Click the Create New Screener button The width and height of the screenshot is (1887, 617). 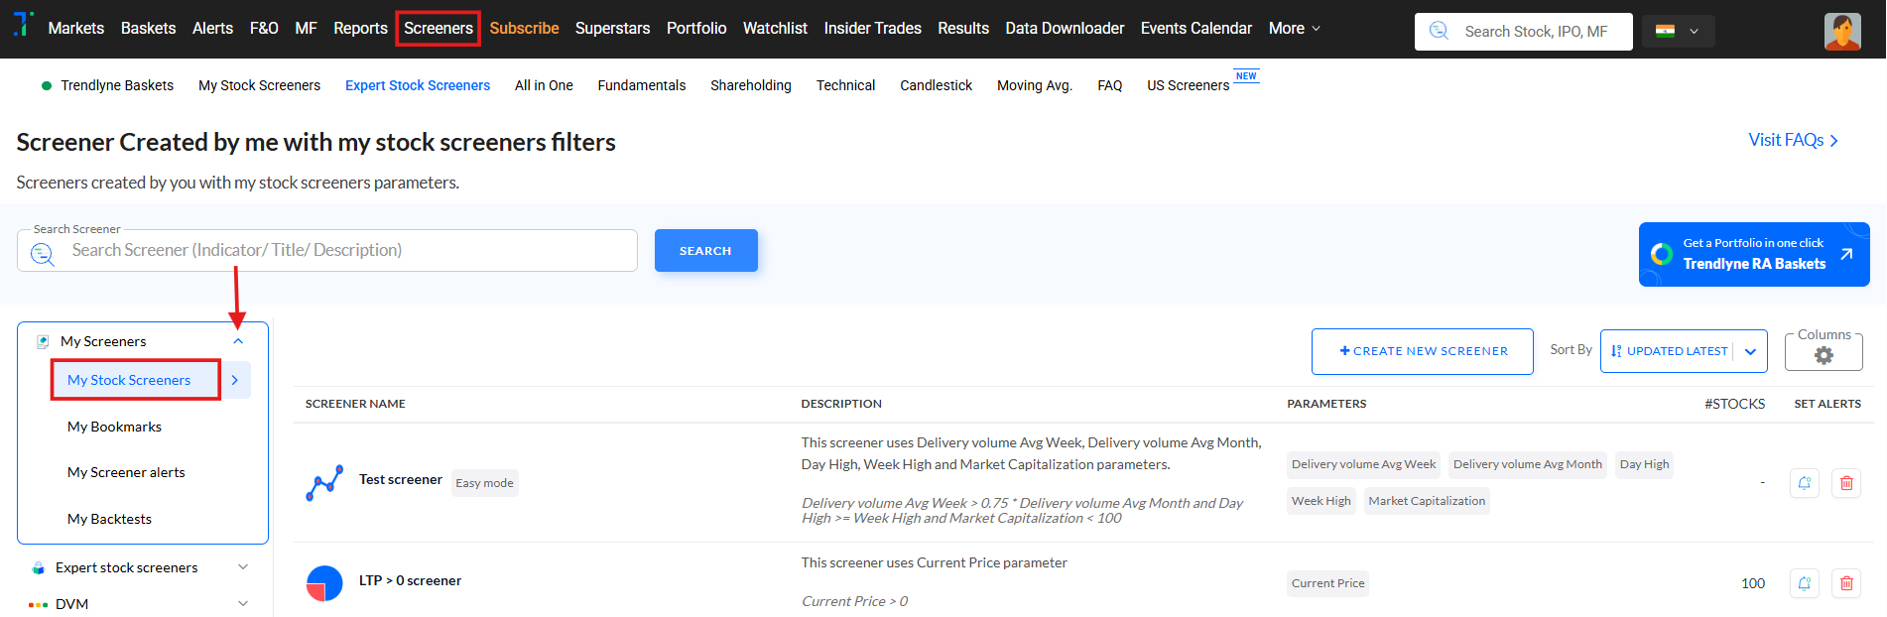click(1422, 351)
